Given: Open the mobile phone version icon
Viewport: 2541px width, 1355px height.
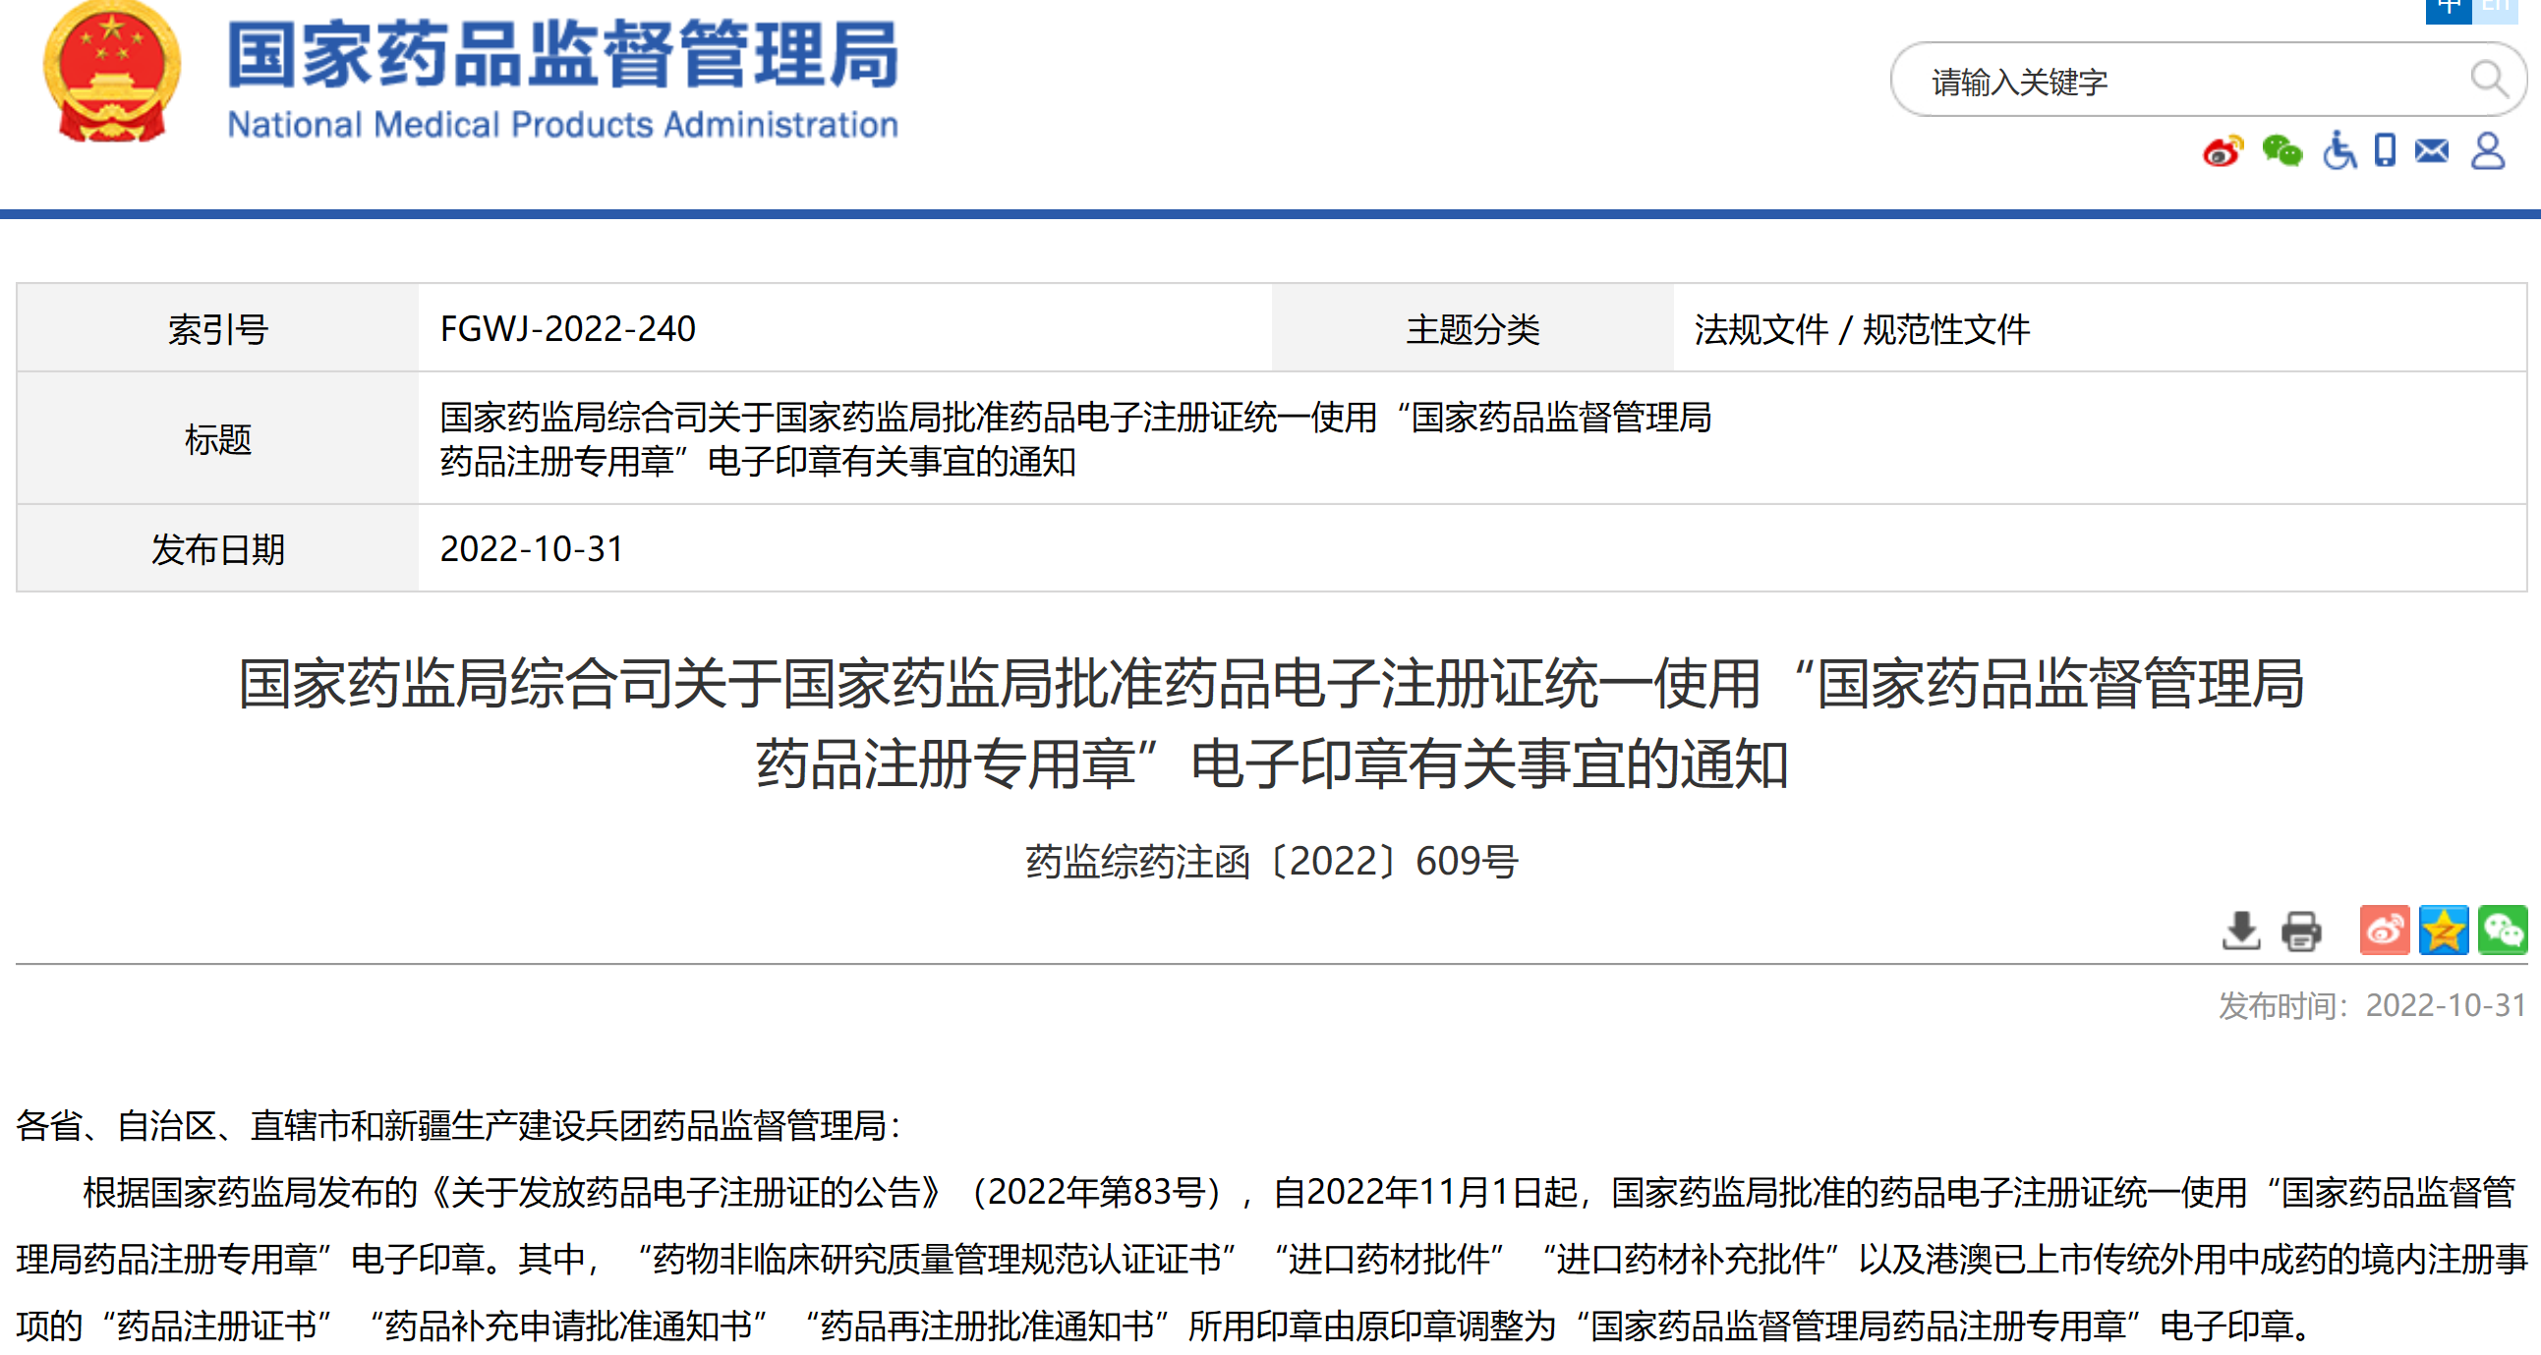Looking at the screenshot, I should (2385, 151).
